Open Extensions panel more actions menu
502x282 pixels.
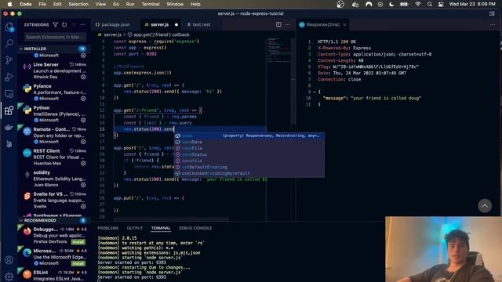coord(82,24)
